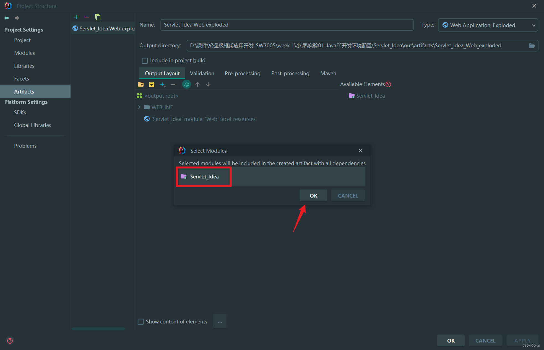This screenshot has width=544, height=350.
Task: Close the Select Modules dialog
Action: tap(361, 151)
